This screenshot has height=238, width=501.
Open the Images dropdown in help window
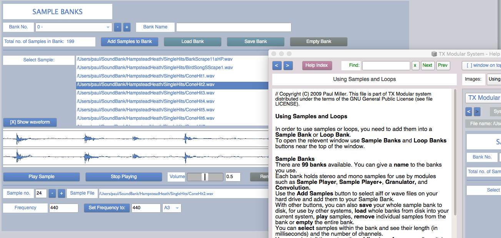coord(494,79)
